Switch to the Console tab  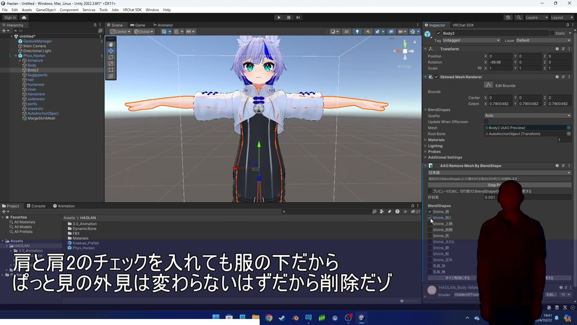[36, 206]
